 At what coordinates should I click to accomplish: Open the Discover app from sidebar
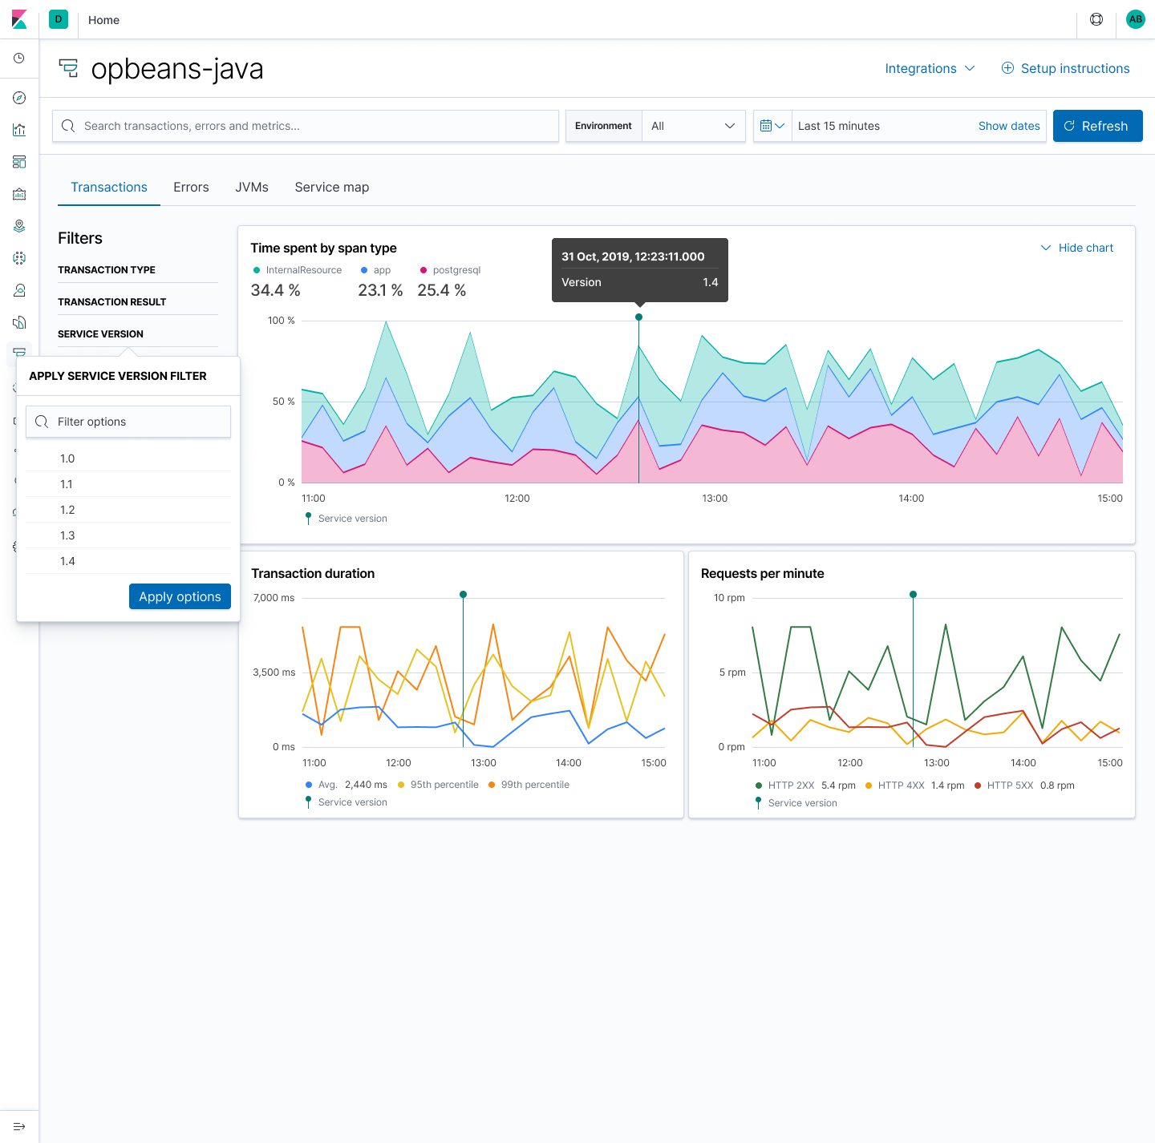coord(19,98)
